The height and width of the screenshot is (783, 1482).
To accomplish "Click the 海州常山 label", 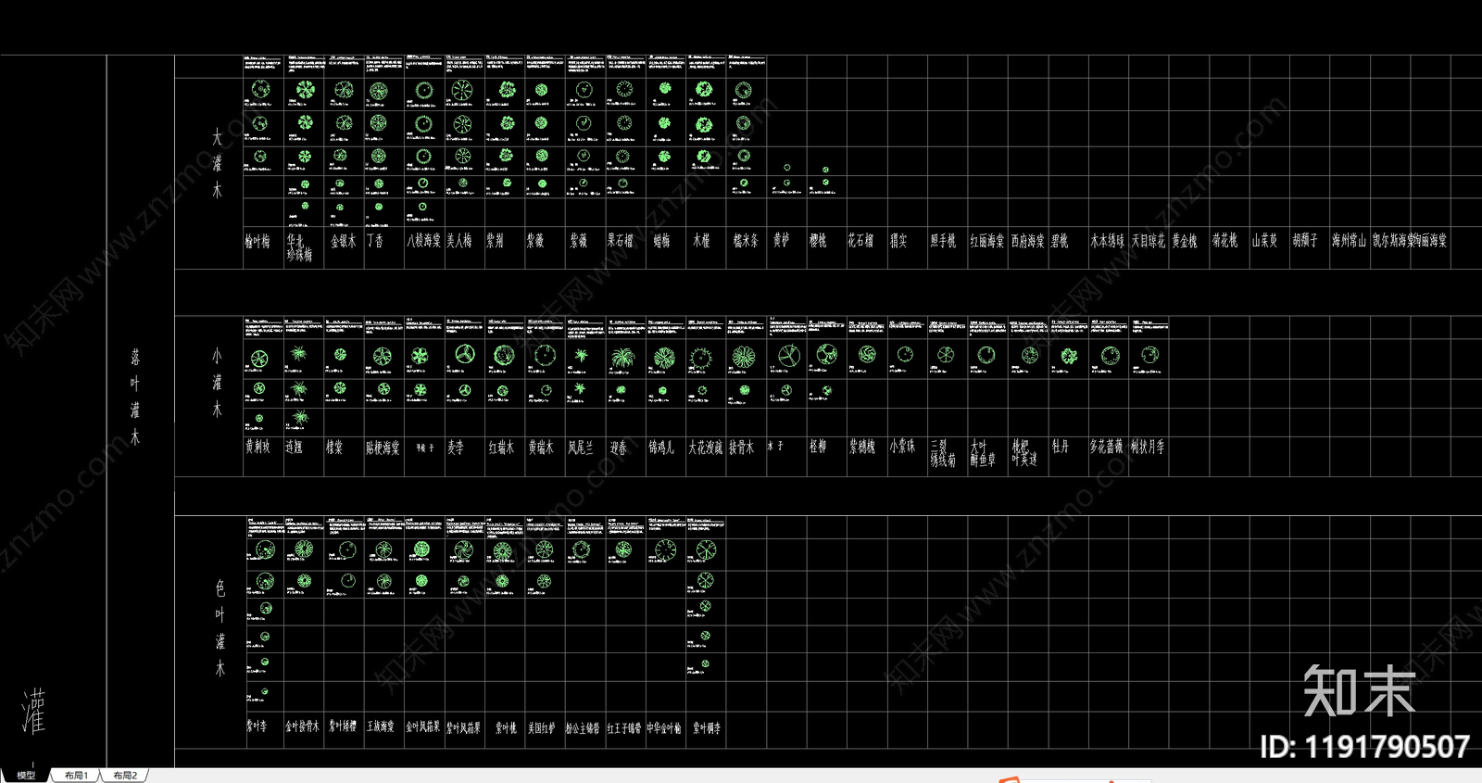I will [x=1350, y=241].
